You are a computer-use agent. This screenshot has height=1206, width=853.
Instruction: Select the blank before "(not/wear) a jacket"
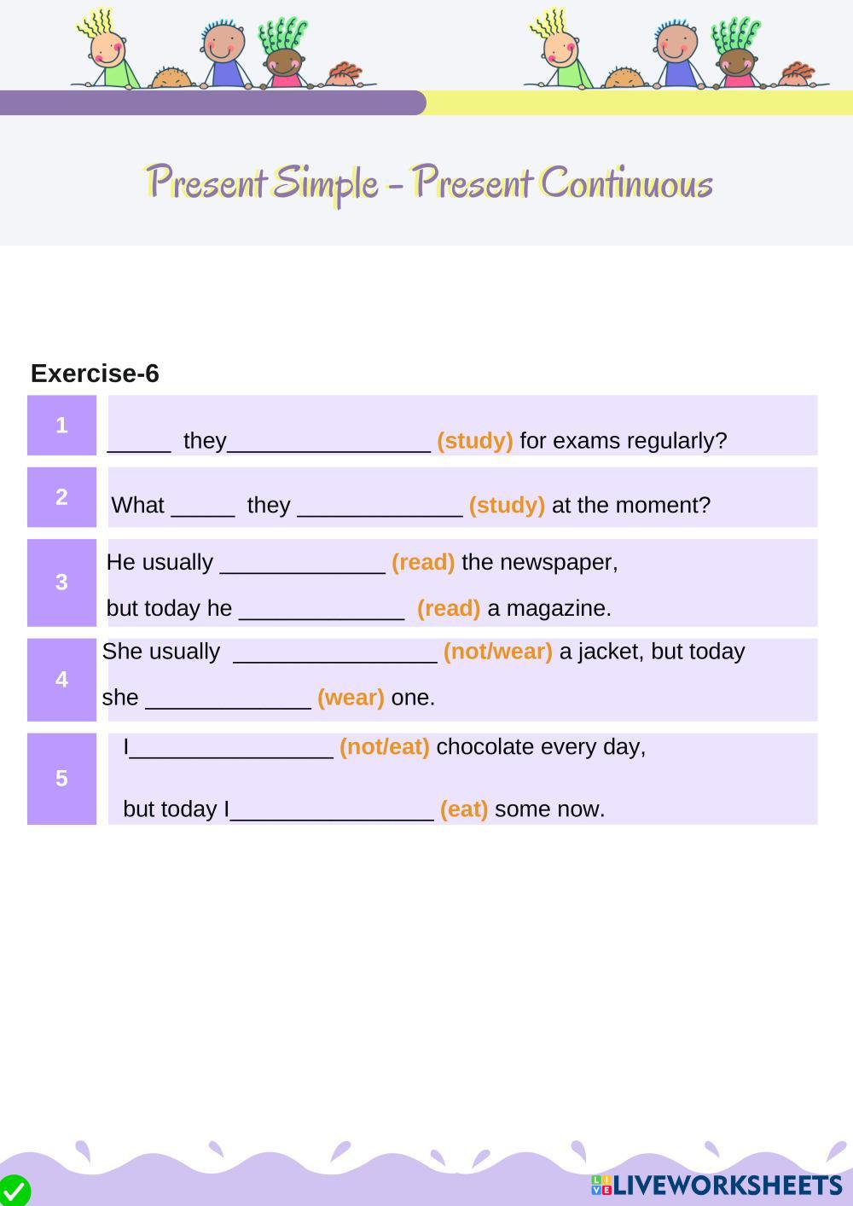coord(334,652)
